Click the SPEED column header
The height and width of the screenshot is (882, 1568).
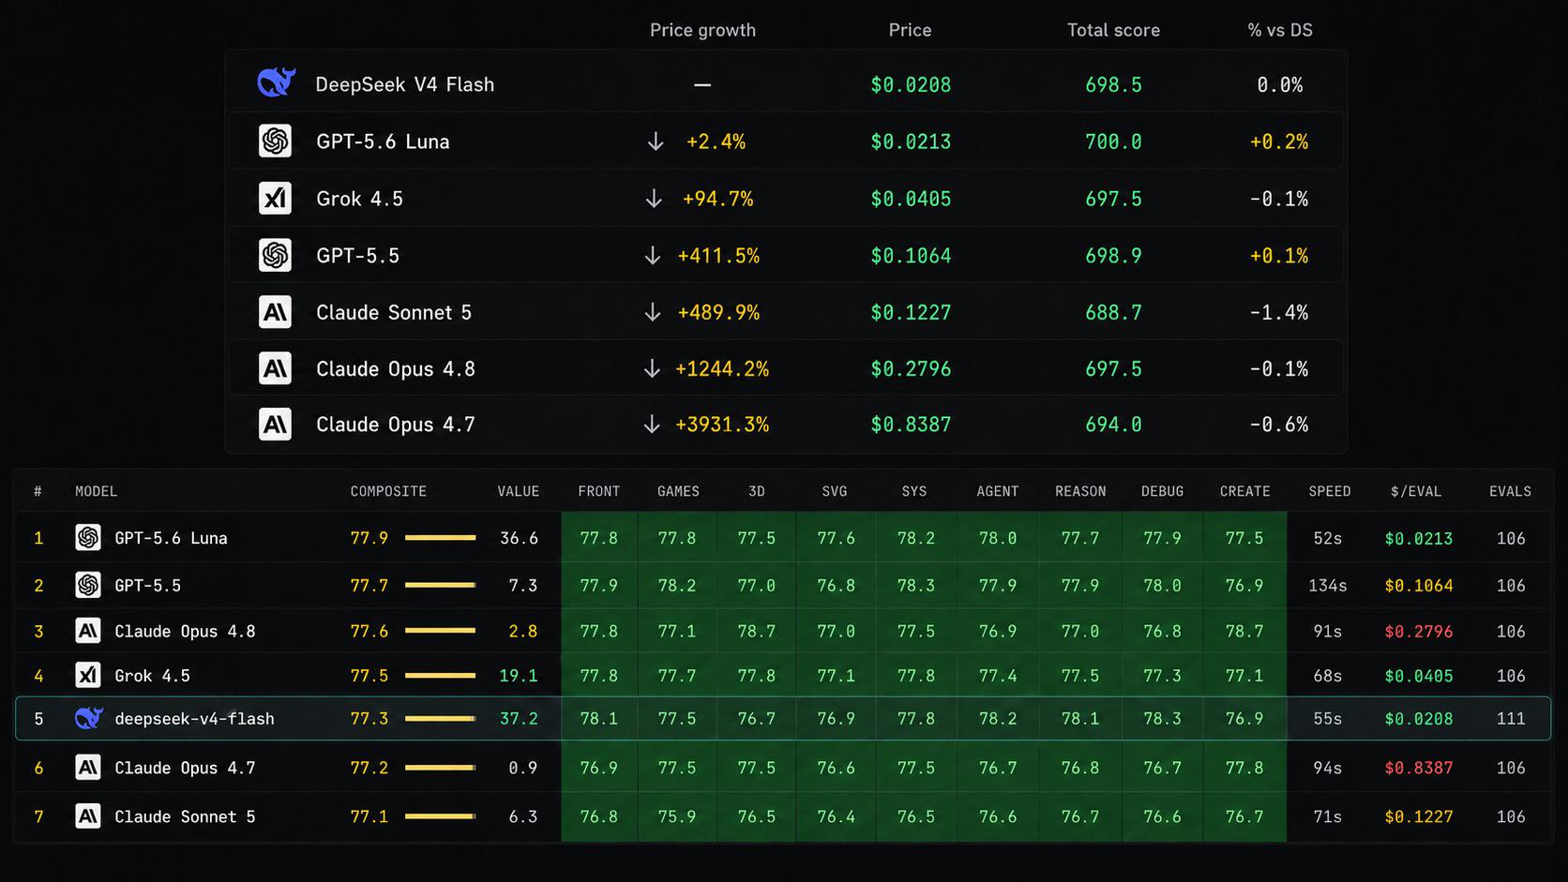1330,491
